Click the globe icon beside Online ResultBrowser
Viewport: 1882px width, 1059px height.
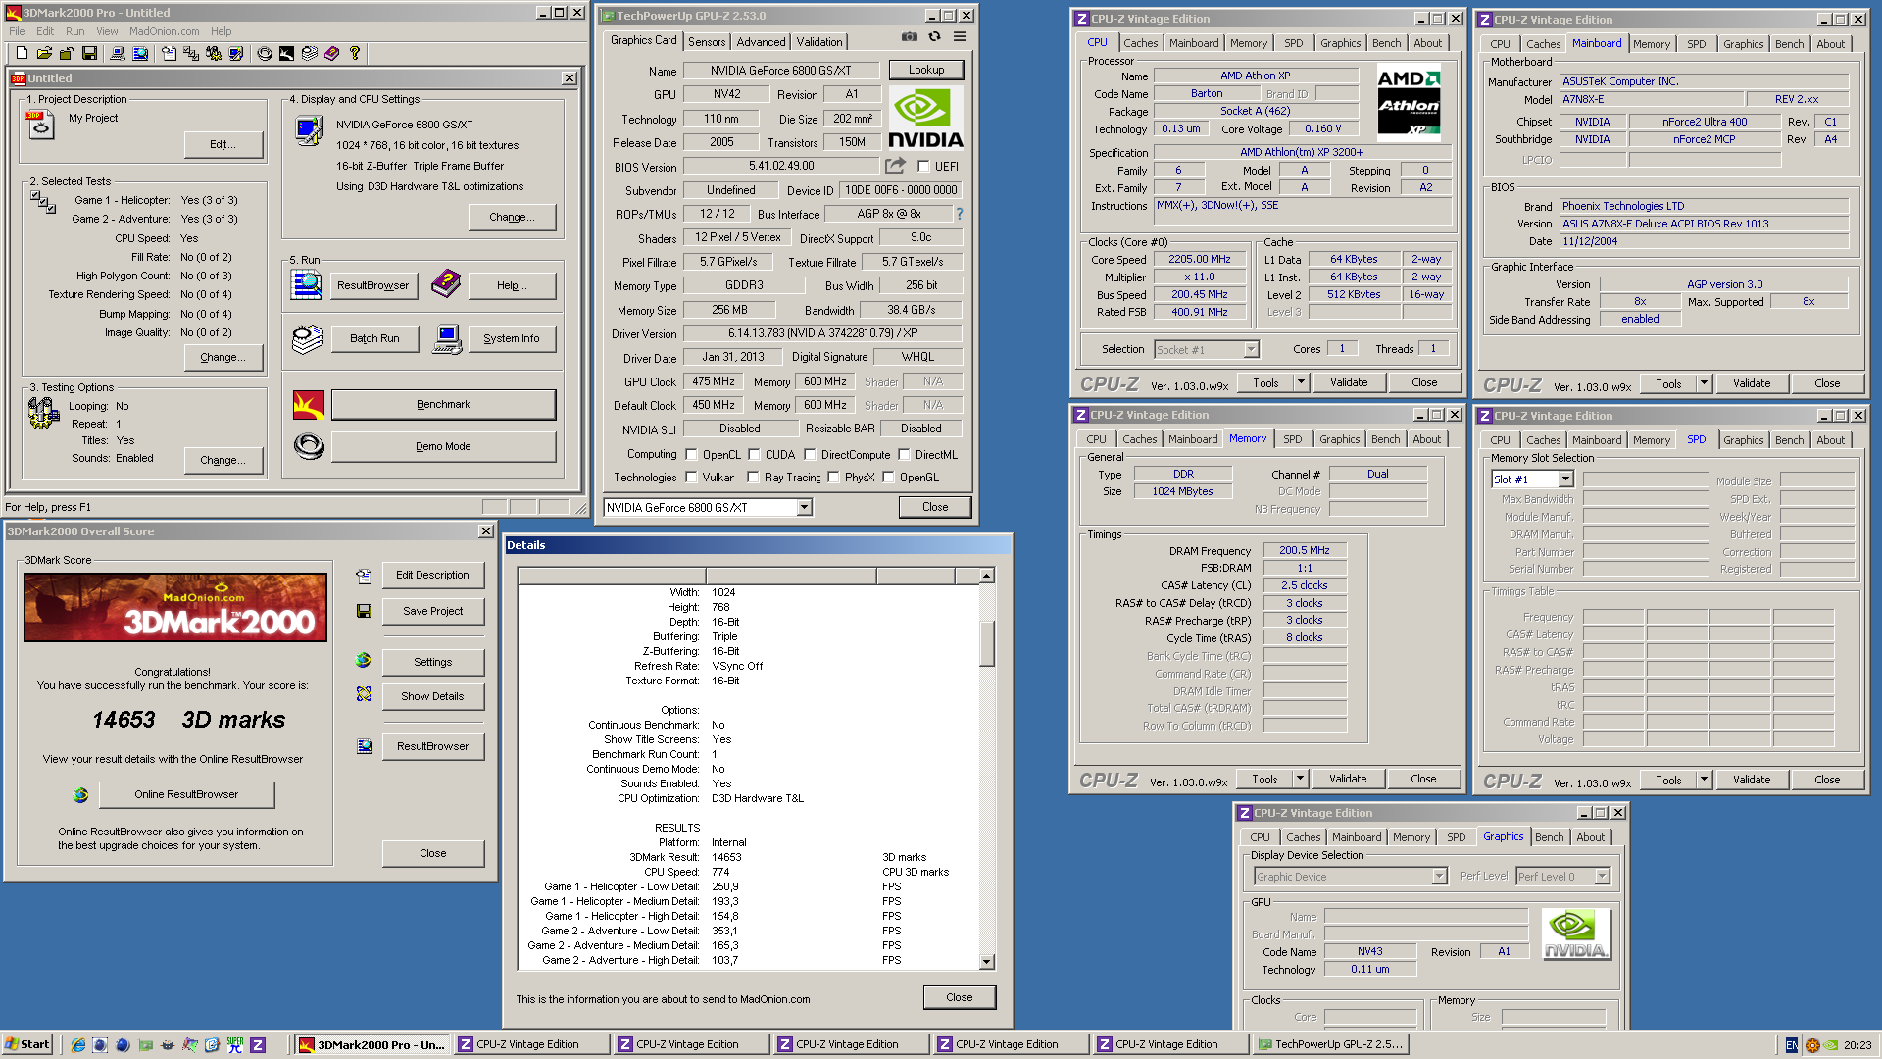pos(80,794)
